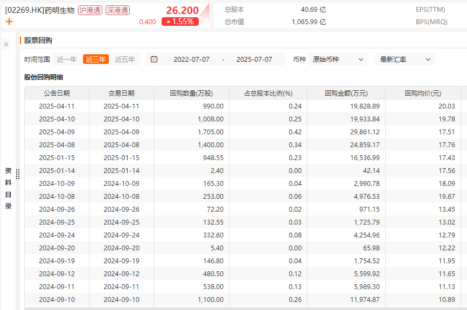Grab the sidebar drag handle dots
This screenshot has width=467, height=310.
(18, 174)
